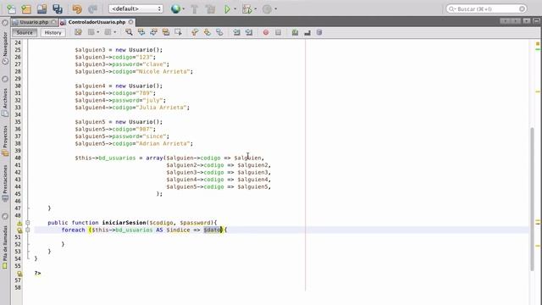This screenshot has height=305, width=542.
Task: Close the ControladorUsuario.php tab
Action: [131, 22]
